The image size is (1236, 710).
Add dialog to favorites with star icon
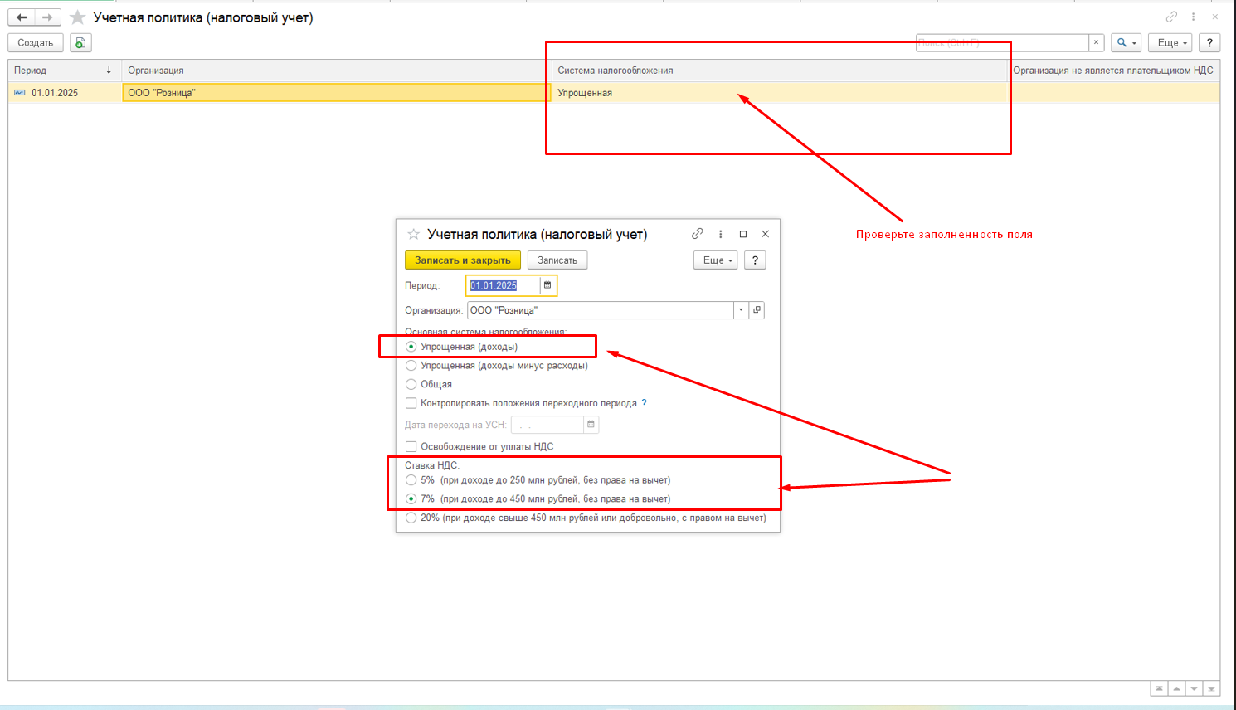point(413,234)
